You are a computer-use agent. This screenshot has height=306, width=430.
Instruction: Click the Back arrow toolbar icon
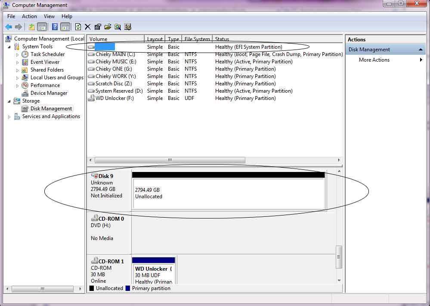tap(9, 27)
